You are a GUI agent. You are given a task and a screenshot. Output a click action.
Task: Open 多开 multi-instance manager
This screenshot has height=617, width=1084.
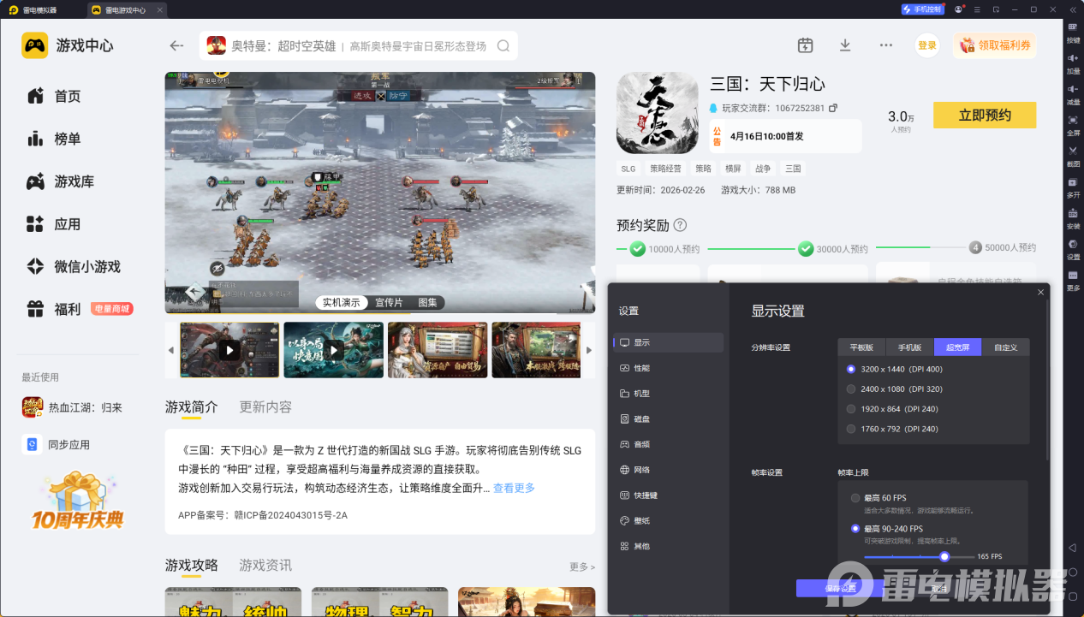(1073, 187)
